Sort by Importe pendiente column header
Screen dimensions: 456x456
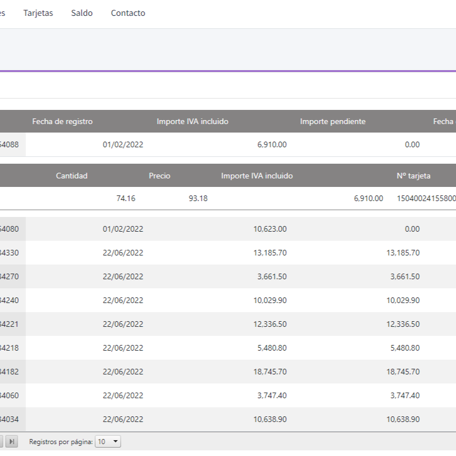pos(333,121)
